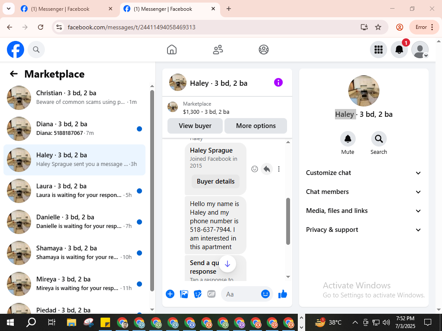Click back arrow next to Marketplace

[x=13, y=74]
